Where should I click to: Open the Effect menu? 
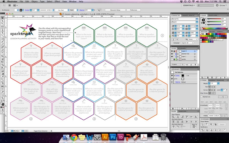coord(57,2)
